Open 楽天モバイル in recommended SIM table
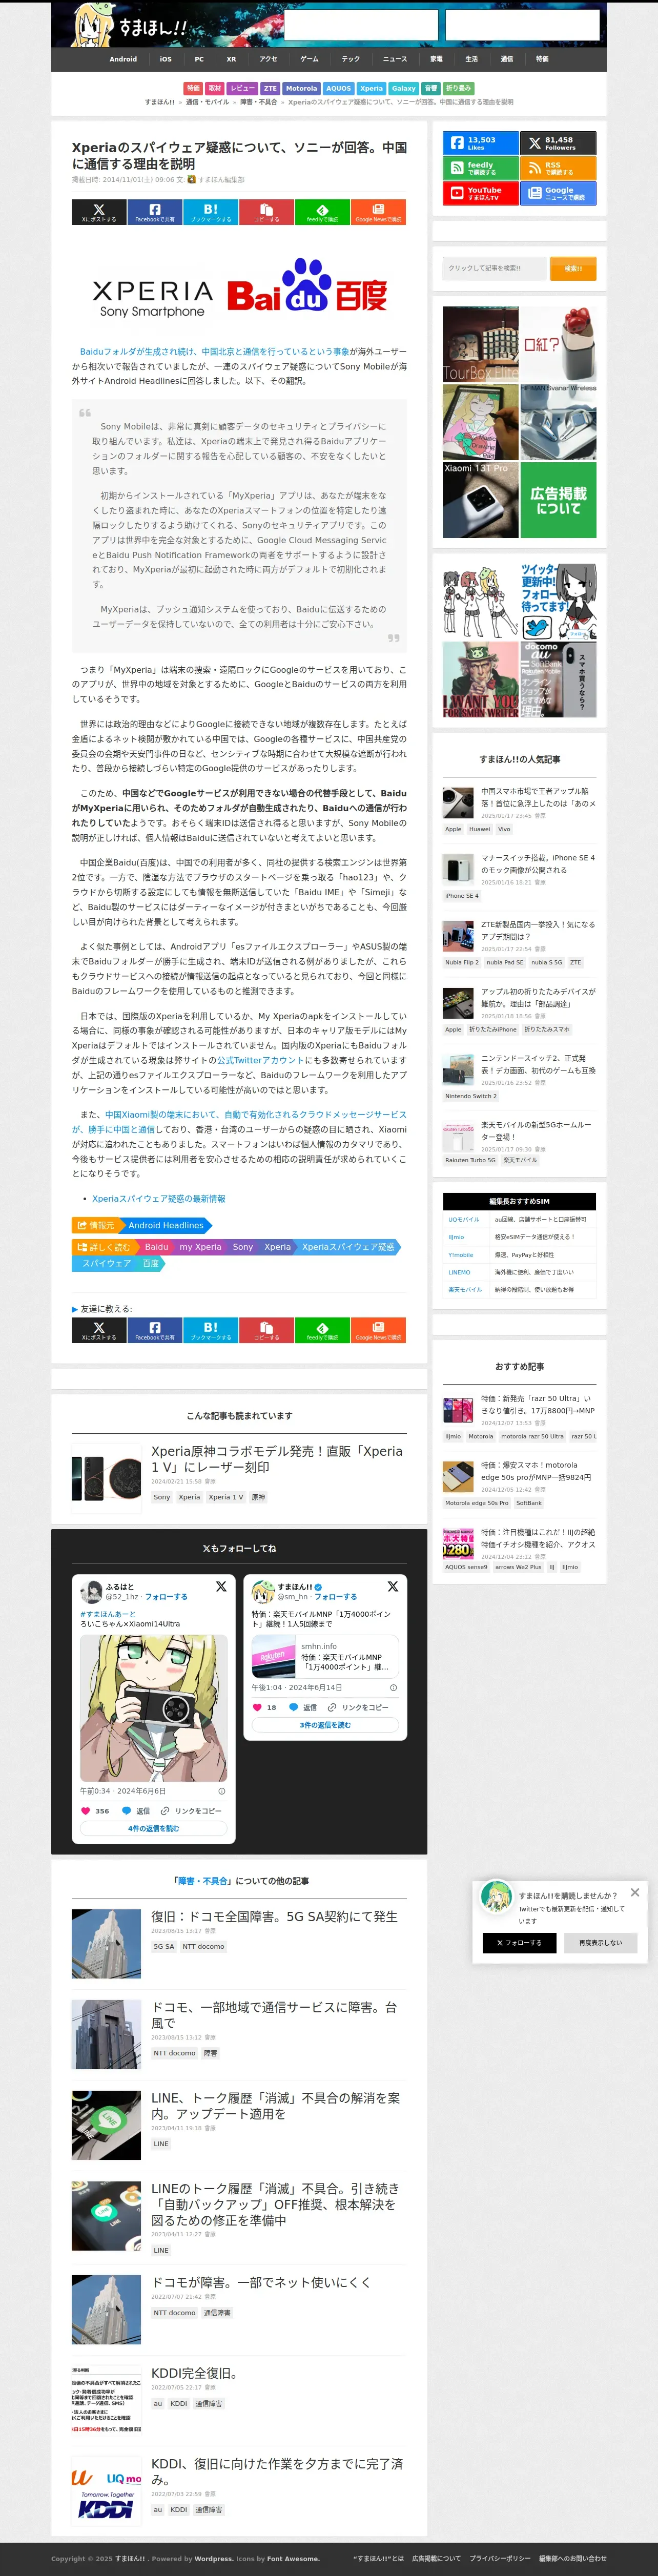This screenshot has height=2576, width=658. click(465, 1290)
